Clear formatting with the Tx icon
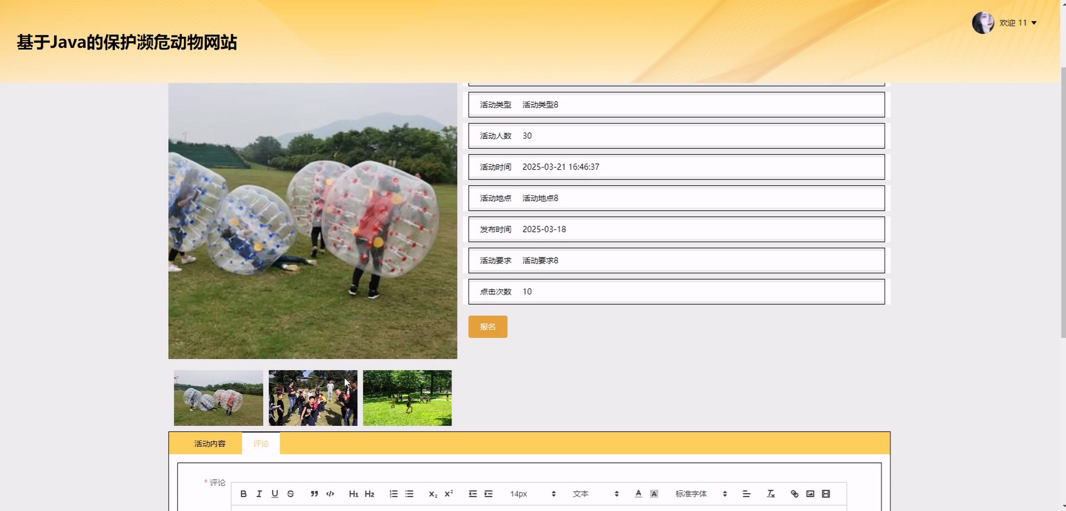Viewport: 1066px width, 511px height. 771,494
